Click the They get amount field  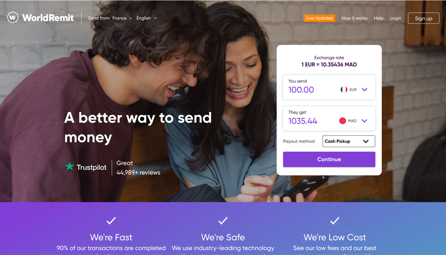pos(329,118)
